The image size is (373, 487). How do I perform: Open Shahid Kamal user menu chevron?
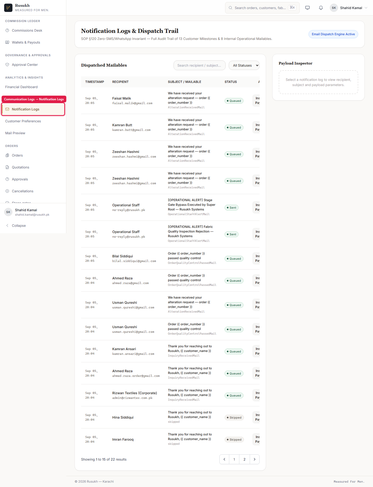coord(366,8)
